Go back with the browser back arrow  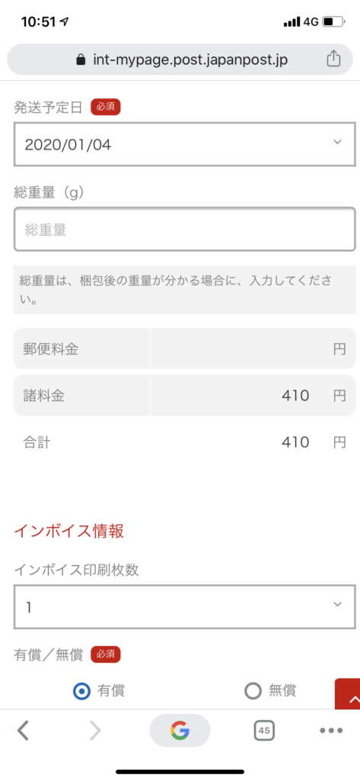point(23,731)
